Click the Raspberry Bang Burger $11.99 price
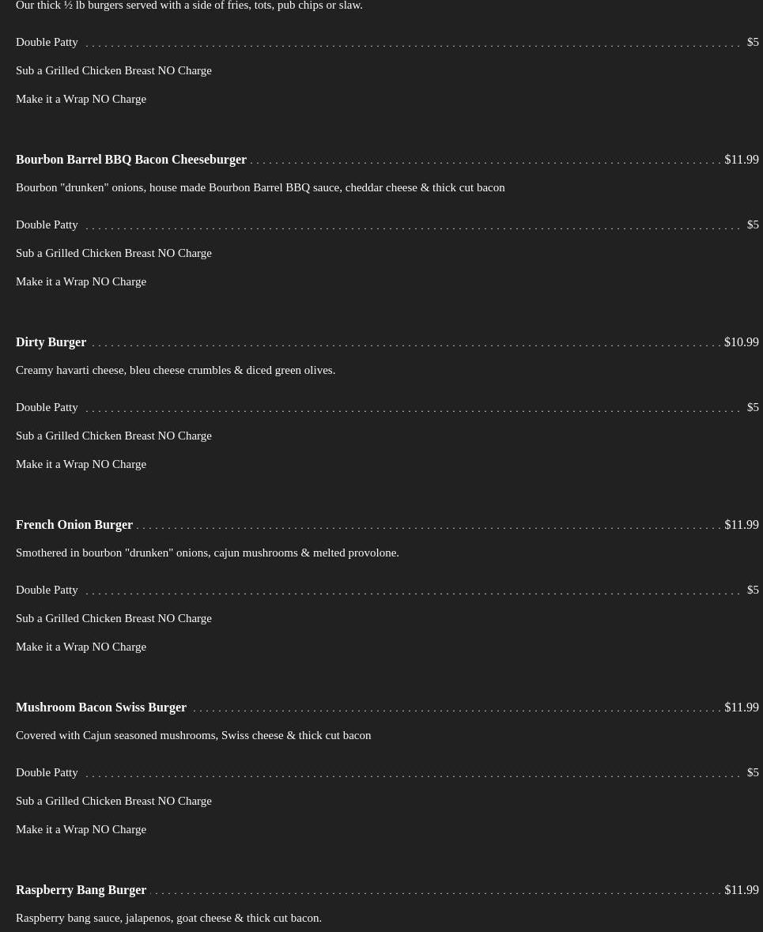763x932 pixels. coord(741,889)
